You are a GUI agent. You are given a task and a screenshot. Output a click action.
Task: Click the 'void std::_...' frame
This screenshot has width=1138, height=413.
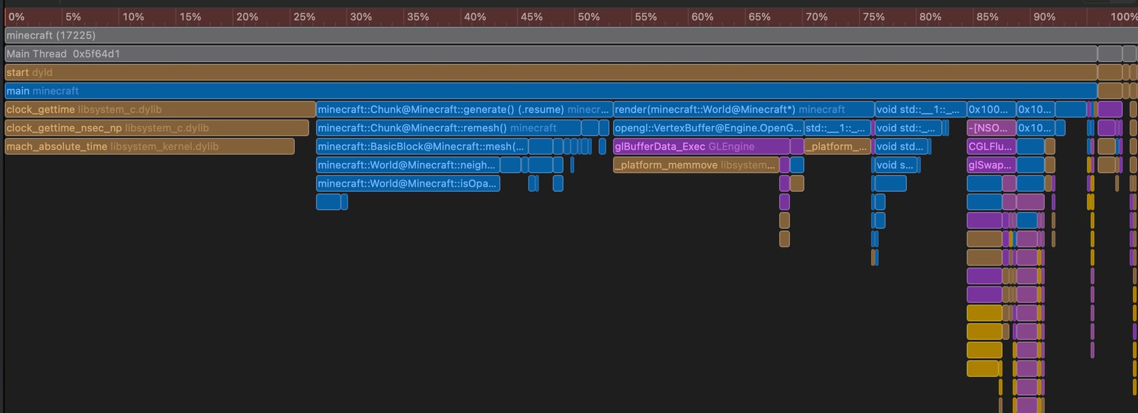908,128
